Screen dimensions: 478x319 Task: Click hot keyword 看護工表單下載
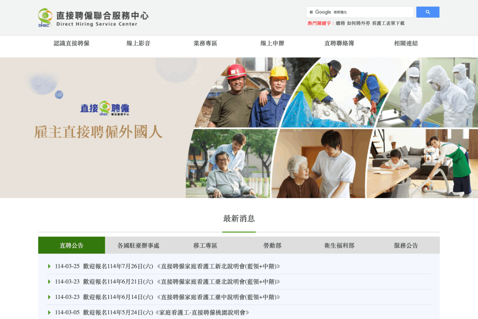click(388, 23)
